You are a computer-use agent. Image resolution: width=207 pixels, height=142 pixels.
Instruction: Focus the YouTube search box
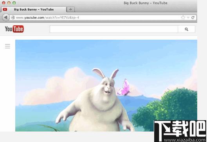pyautogui.click(x=114, y=29)
